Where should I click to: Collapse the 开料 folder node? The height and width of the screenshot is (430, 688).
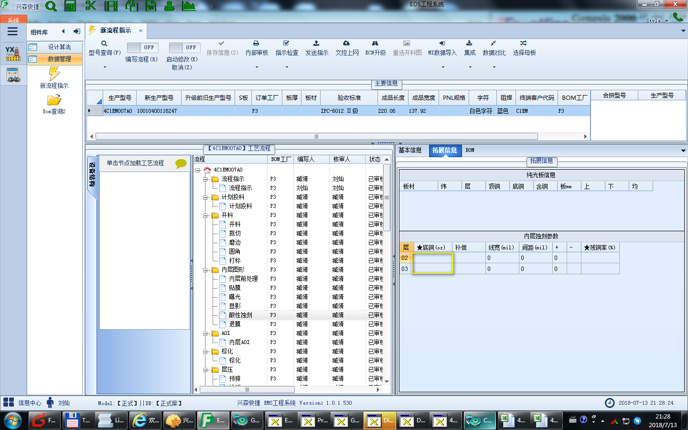(205, 215)
